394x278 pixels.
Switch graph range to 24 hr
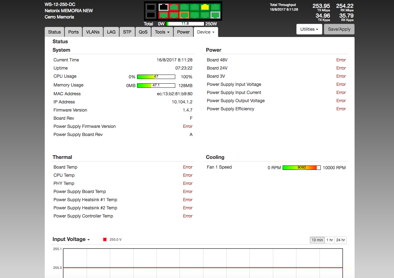340,240
